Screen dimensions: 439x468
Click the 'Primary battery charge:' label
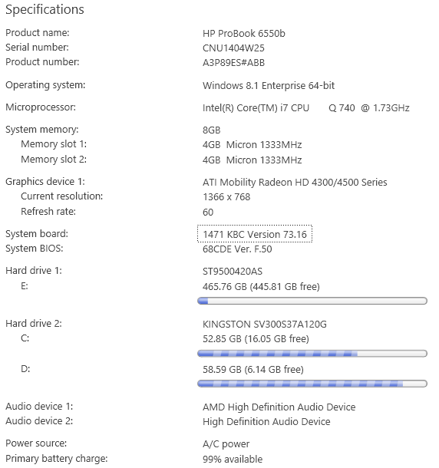[x=57, y=459]
